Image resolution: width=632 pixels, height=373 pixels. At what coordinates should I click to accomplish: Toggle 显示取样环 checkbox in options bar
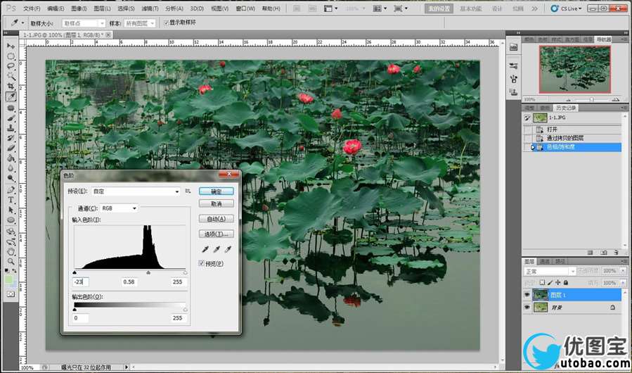point(166,23)
